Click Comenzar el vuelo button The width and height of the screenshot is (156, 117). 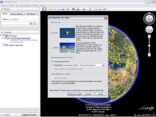[x=74, y=94]
